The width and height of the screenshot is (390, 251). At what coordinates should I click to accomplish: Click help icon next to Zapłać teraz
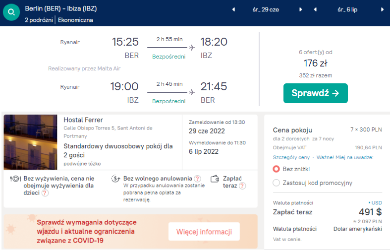[242, 186]
